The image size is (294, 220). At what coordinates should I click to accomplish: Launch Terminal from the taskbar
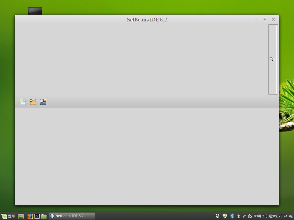(x=37, y=216)
